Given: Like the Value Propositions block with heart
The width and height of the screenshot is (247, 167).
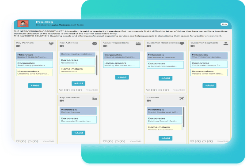Looking at the screenshot, I should [x=105, y=141].
